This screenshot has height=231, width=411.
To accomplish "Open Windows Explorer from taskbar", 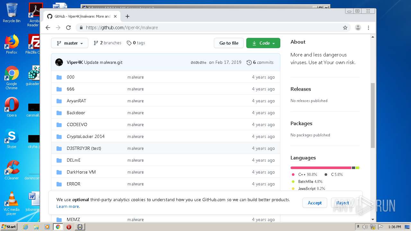I will [x=36, y=227].
